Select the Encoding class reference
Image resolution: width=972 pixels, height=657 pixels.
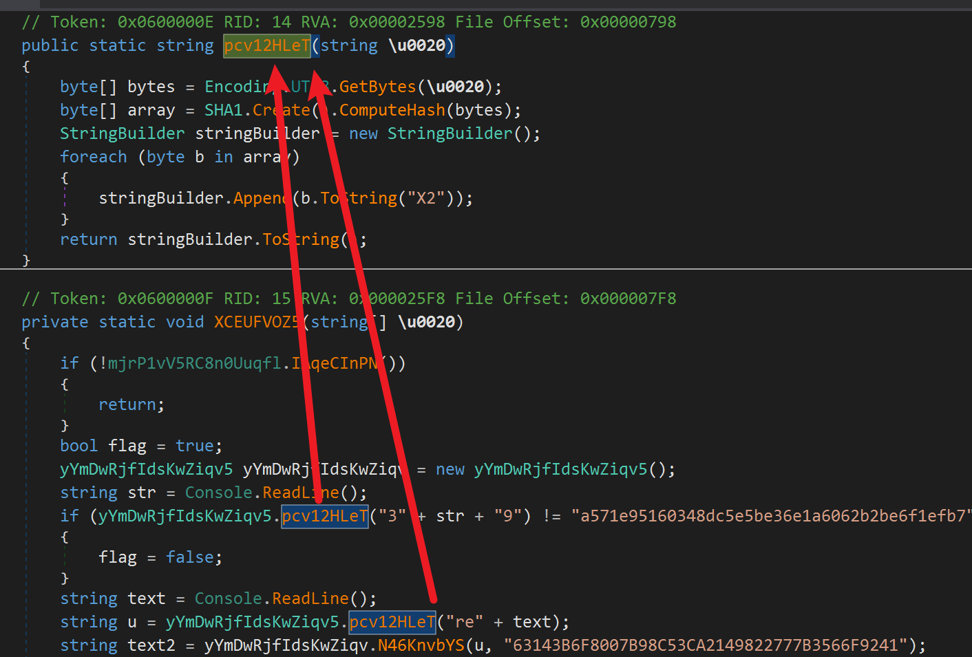[x=234, y=87]
